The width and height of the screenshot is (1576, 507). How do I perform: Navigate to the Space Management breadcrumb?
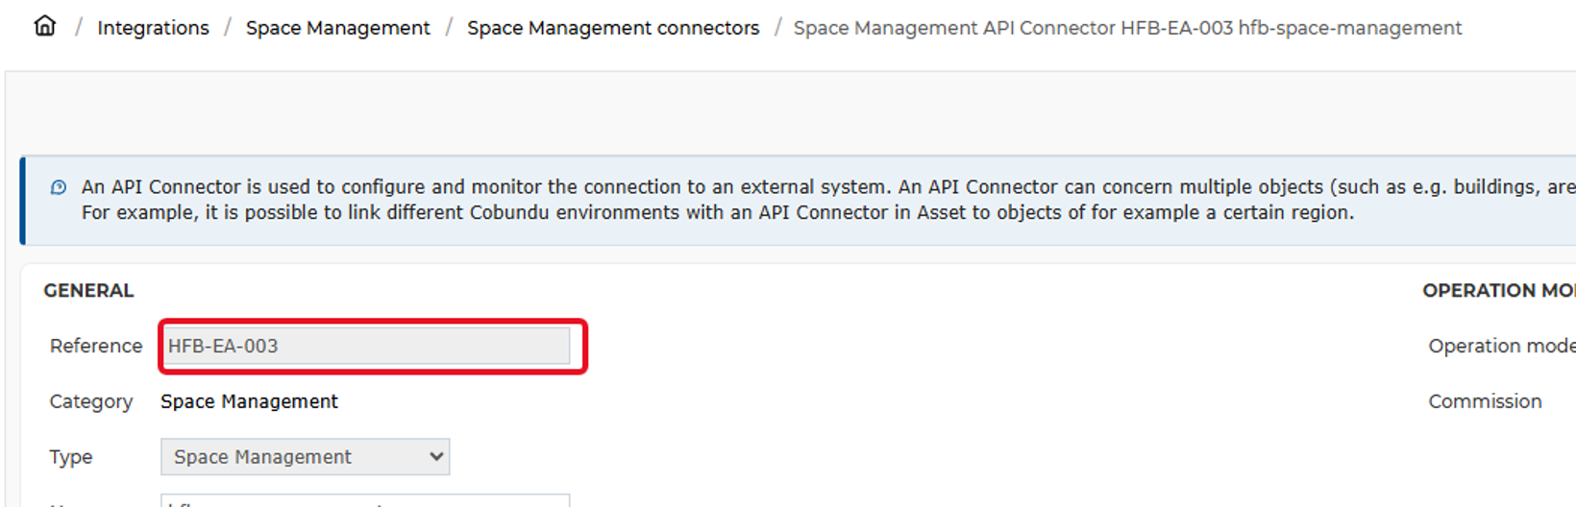coord(337,28)
